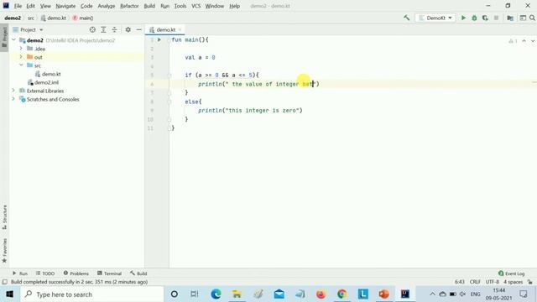This screenshot has height=302, width=537.
Task: Click the Build project hammer icon
Action: pos(406,18)
